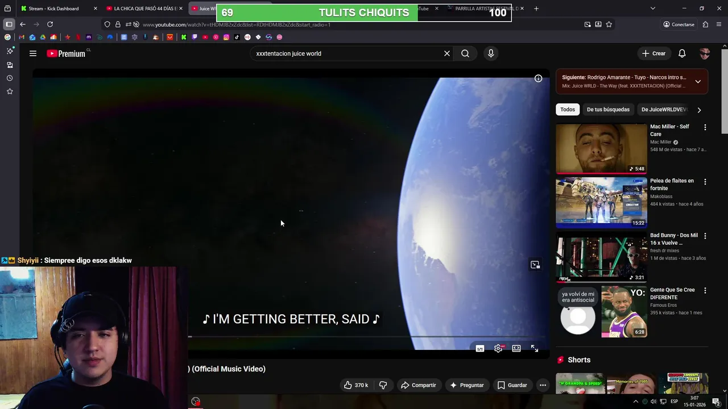Screen dimensions: 728x409
Task: Open the Pelea de flaites en fortnite thumbnail
Action: click(601, 203)
